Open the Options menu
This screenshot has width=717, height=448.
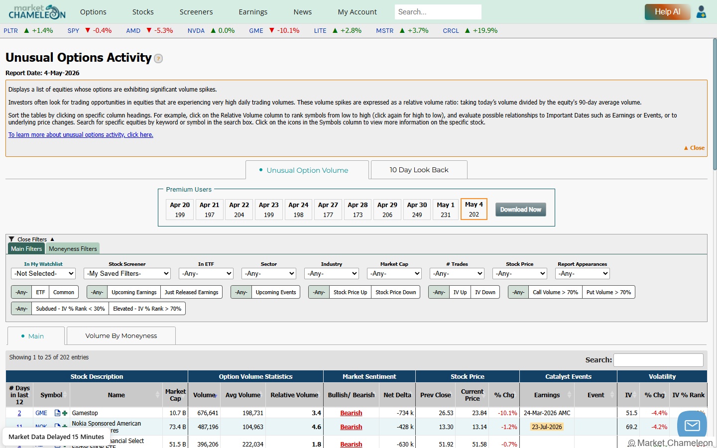tap(93, 12)
